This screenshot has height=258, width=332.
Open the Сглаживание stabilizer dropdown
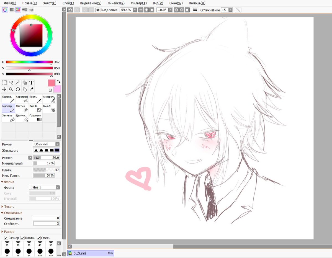tap(231, 10)
